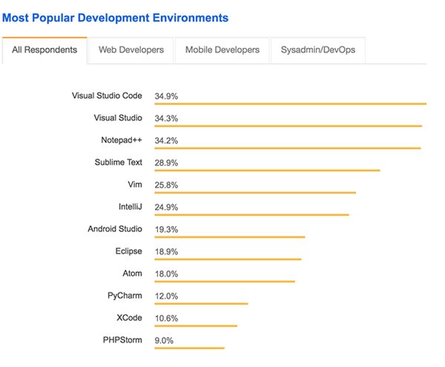Viewport: 445px width, 367px height.
Task: Click the All Respondents tab
Action: [x=45, y=50]
